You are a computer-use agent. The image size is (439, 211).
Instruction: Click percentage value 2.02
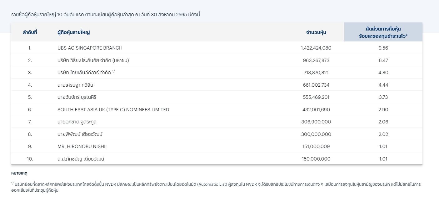coord(383,134)
